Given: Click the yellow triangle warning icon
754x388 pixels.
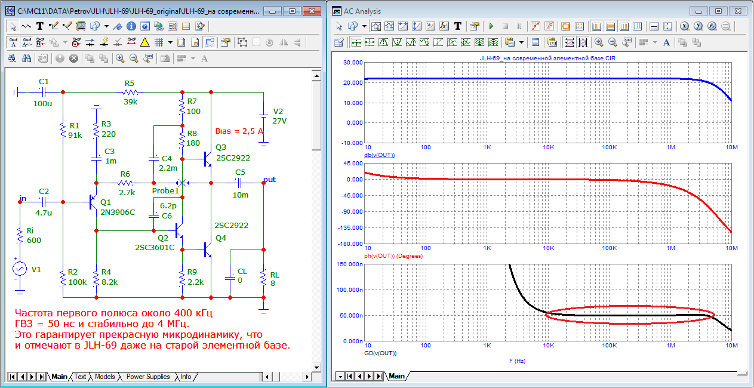Looking at the screenshot, I should pos(144,42).
